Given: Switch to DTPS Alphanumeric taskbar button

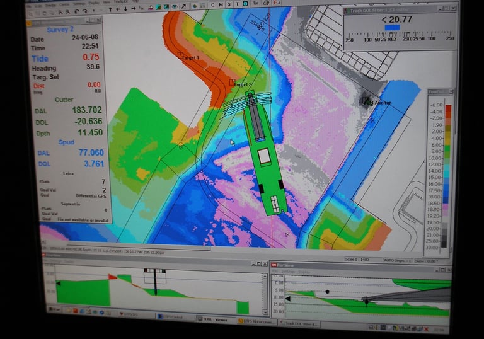Looking at the screenshot, I should (x=256, y=321).
